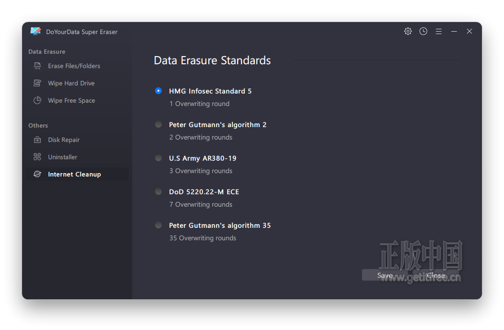Image resolution: width=504 pixels, height=330 pixels.
Task: Click the '1 Overwriting round' description
Action: 199,104
